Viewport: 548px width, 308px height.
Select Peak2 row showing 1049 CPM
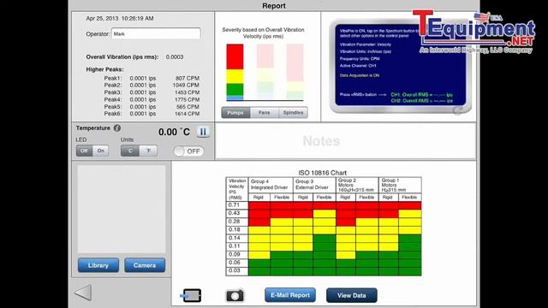(152, 86)
